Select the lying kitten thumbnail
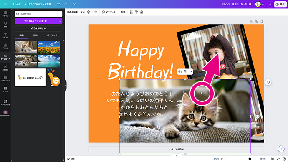Screen dimensions: 288x162 pyautogui.click(x=26, y=61)
